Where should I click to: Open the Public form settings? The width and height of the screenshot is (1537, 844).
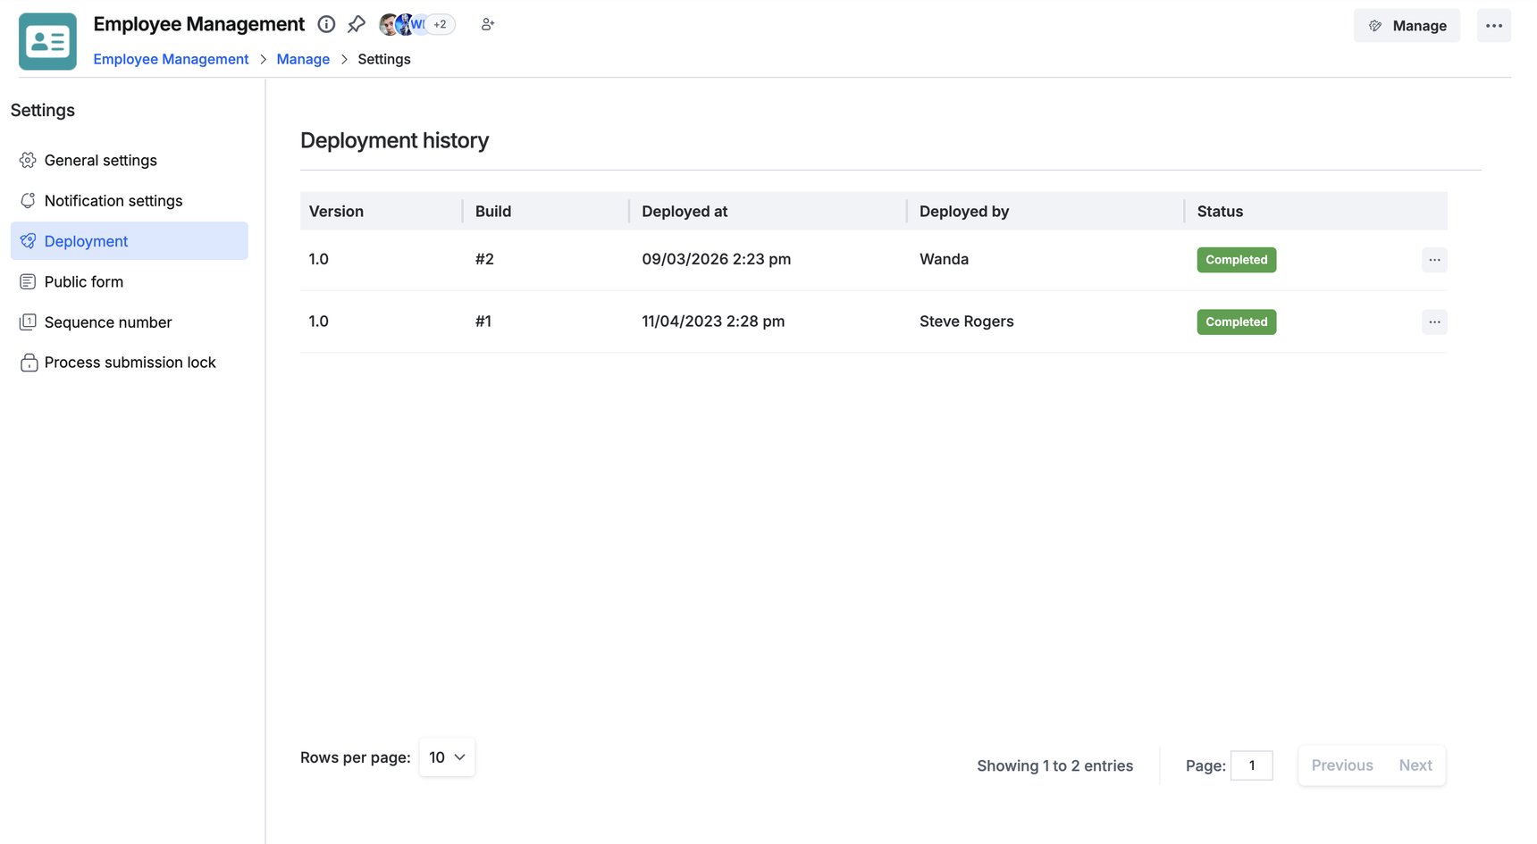coord(83,282)
